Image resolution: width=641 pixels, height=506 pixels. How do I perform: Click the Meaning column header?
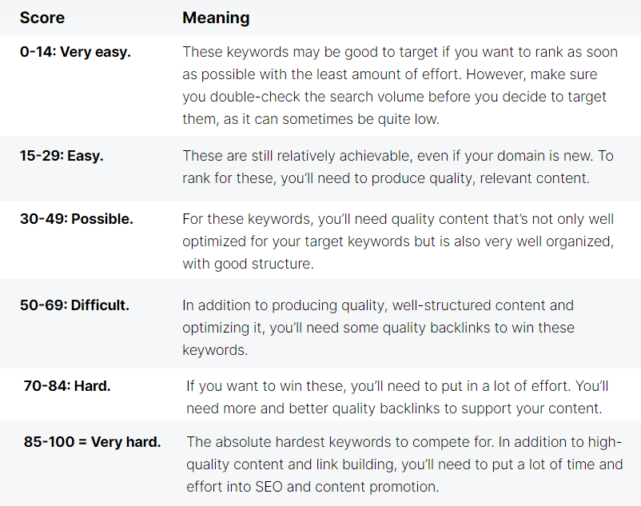tap(216, 18)
